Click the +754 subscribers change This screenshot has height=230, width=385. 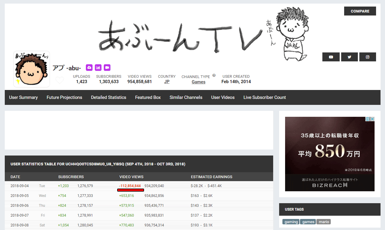(62, 196)
